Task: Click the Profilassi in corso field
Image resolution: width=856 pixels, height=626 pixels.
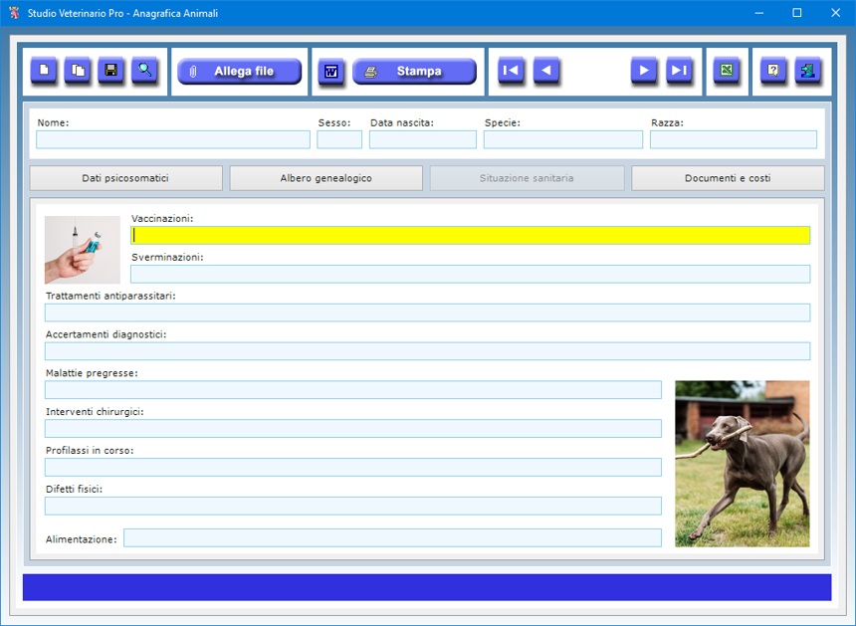Action: 353,467
